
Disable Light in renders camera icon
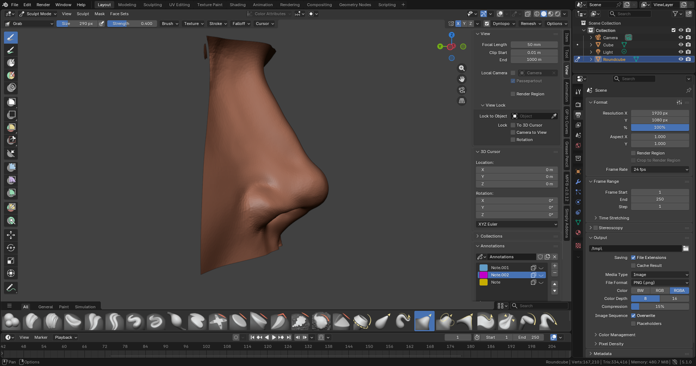point(688,52)
